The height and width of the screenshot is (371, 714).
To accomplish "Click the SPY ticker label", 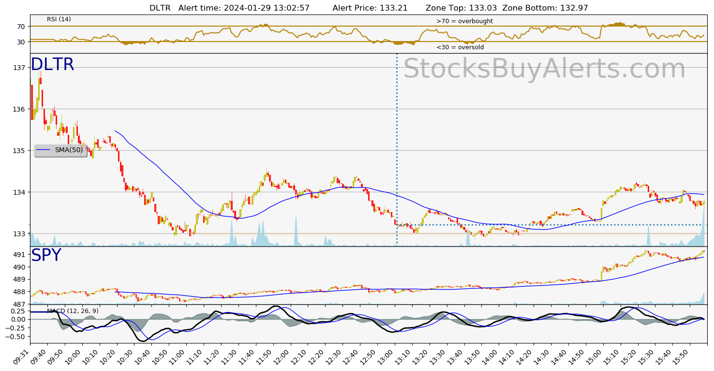I will [x=46, y=256].
